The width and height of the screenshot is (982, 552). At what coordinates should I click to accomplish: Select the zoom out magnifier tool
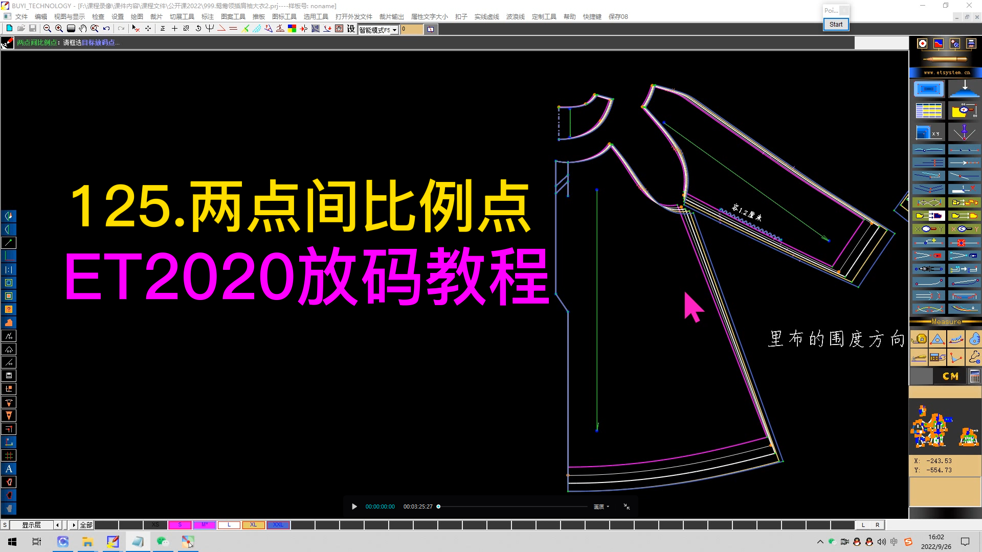[x=47, y=29]
